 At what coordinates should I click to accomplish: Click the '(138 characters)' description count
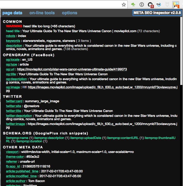click(76, 49)
